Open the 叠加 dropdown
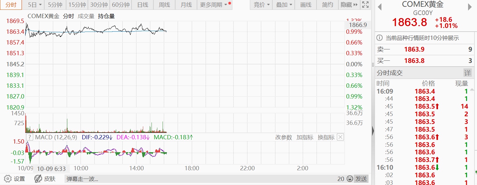The width and height of the screenshot is (477, 185). (284, 5)
